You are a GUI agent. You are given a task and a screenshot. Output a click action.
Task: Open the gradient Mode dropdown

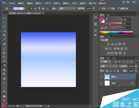[x=66, y=9]
